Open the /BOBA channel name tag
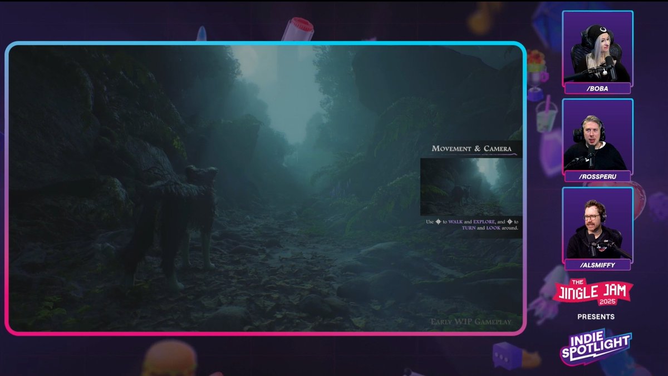 coord(598,87)
